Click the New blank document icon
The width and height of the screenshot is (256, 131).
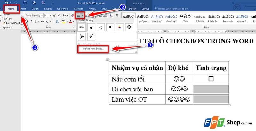(25, 3)
